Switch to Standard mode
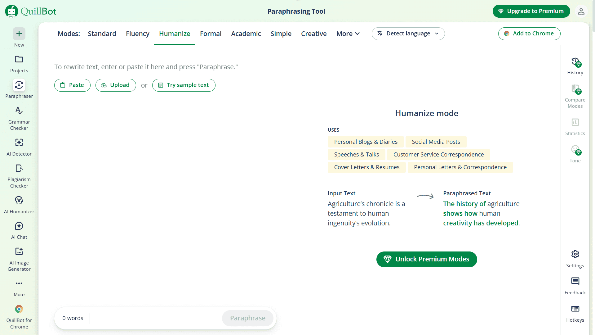 pyautogui.click(x=102, y=34)
